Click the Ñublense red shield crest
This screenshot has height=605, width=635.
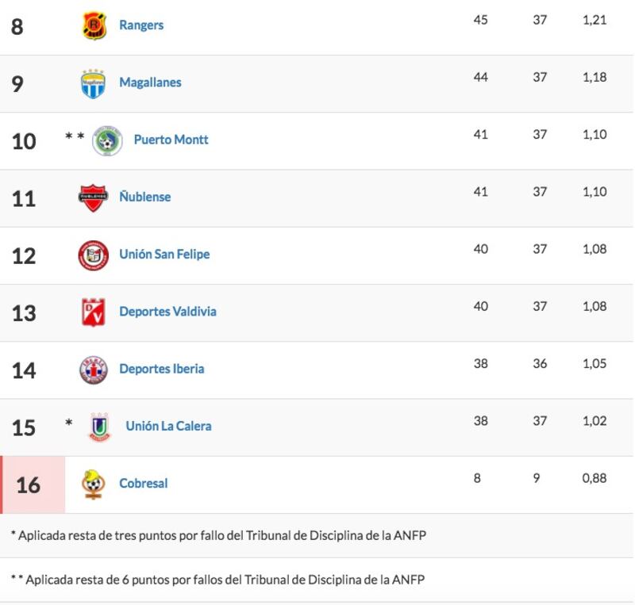[x=93, y=198]
